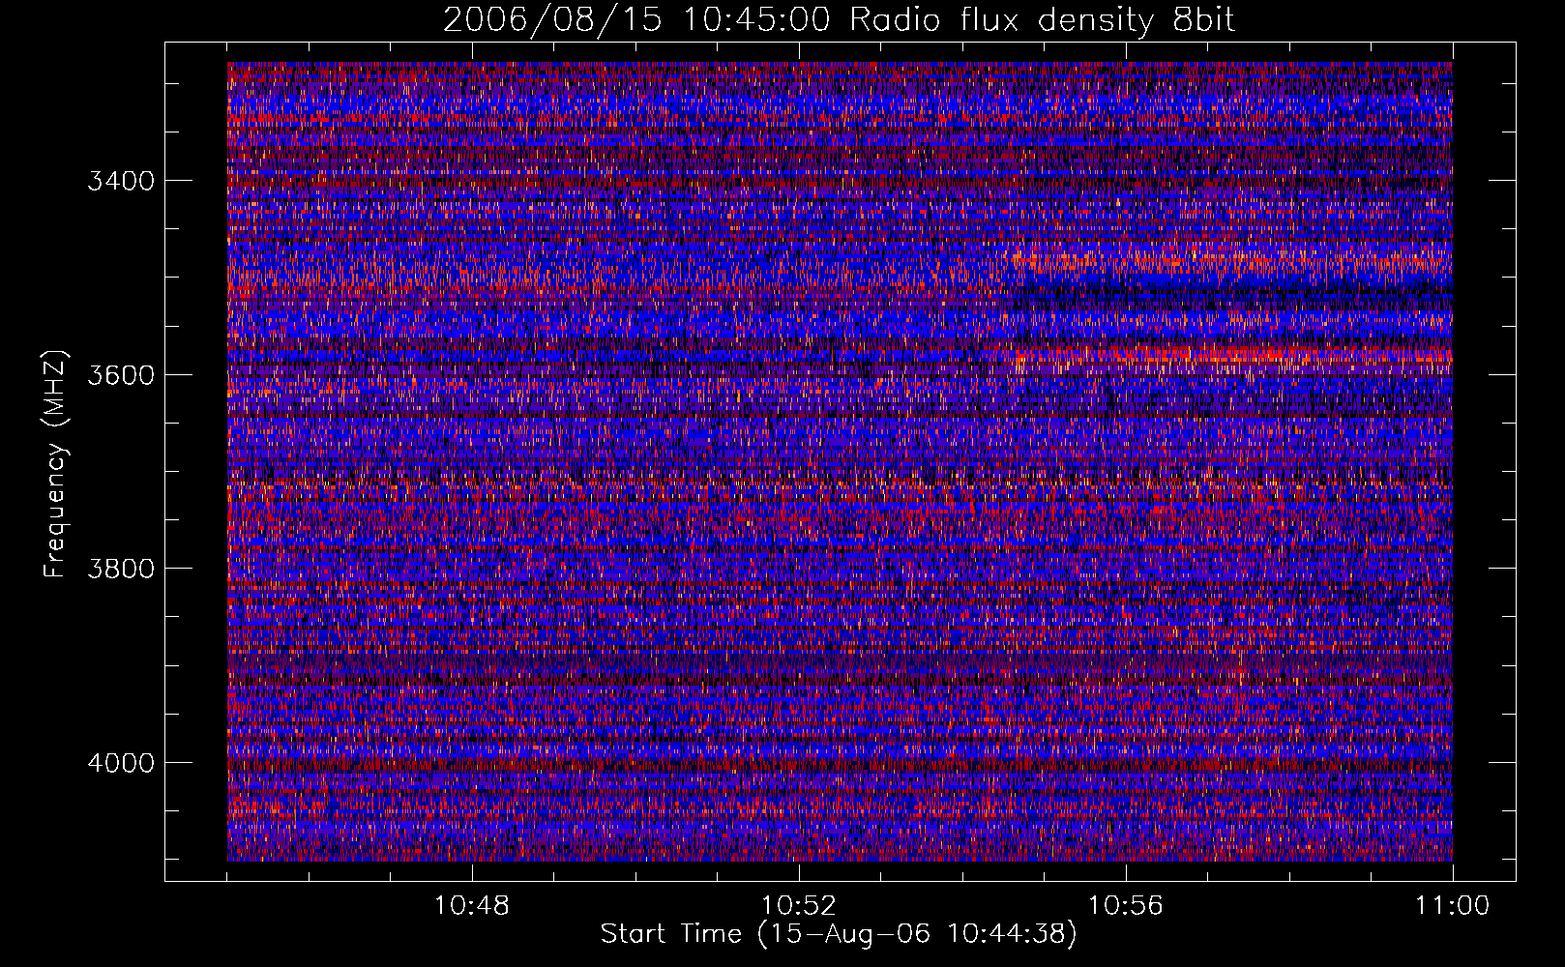Select the 4000 frequency tick label
This screenshot has width=1565, height=967.
click(121, 763)
